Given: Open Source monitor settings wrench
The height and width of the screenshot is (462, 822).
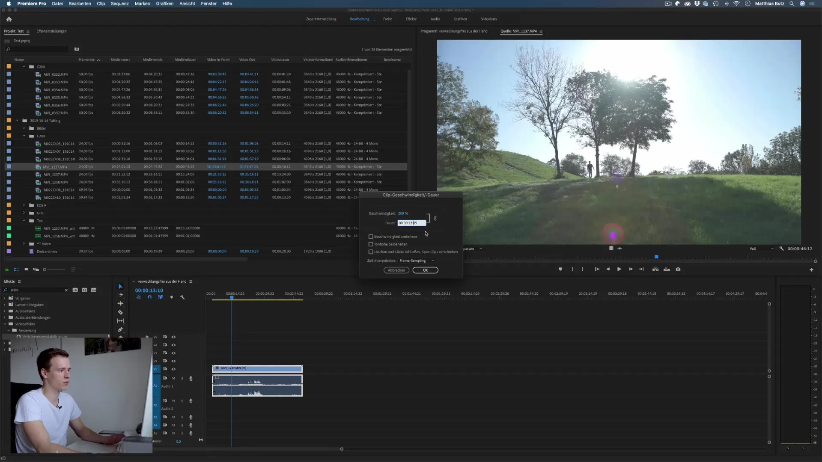Looking at the screenshot, I should click(x=781, y=249).
